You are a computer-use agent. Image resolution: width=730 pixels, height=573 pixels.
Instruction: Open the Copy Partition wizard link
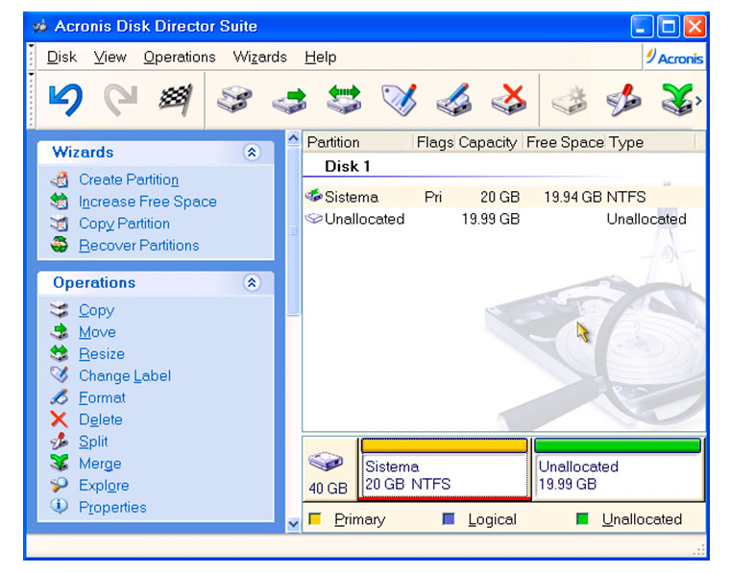(x=124, y=224)
